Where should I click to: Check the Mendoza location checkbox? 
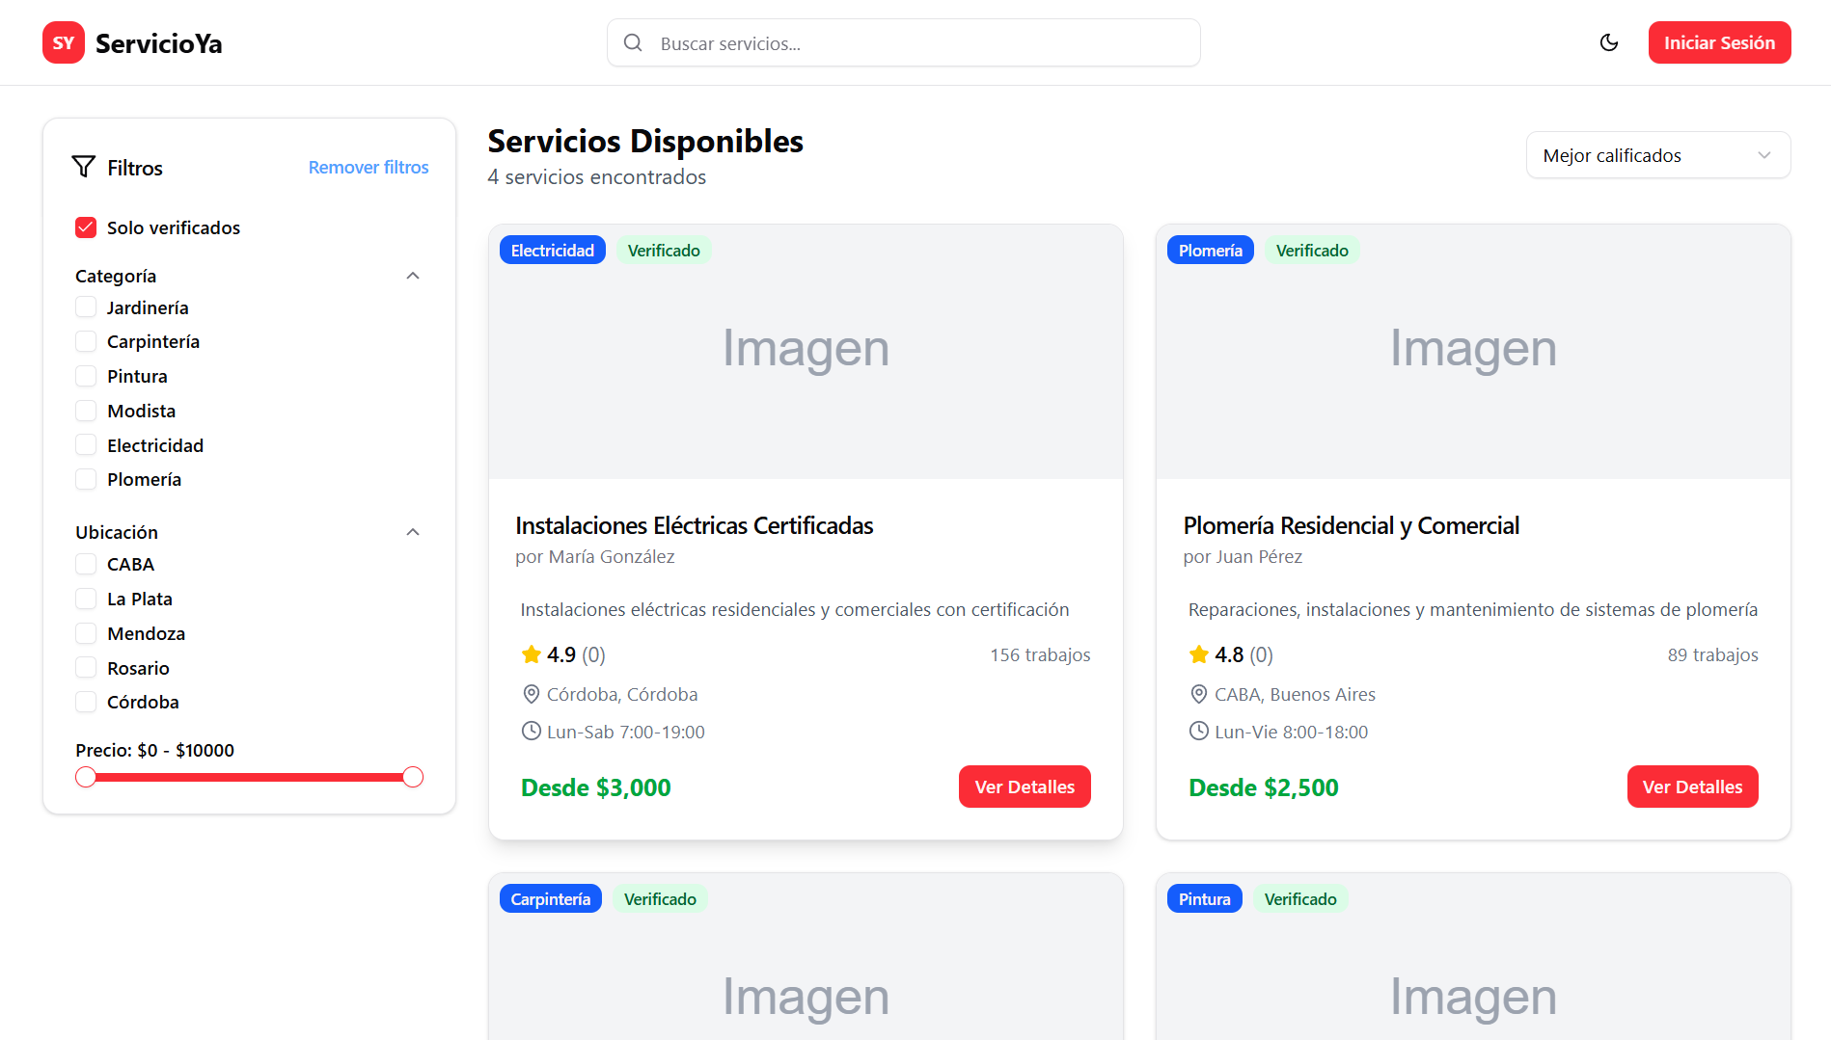(x=86, y=633)
